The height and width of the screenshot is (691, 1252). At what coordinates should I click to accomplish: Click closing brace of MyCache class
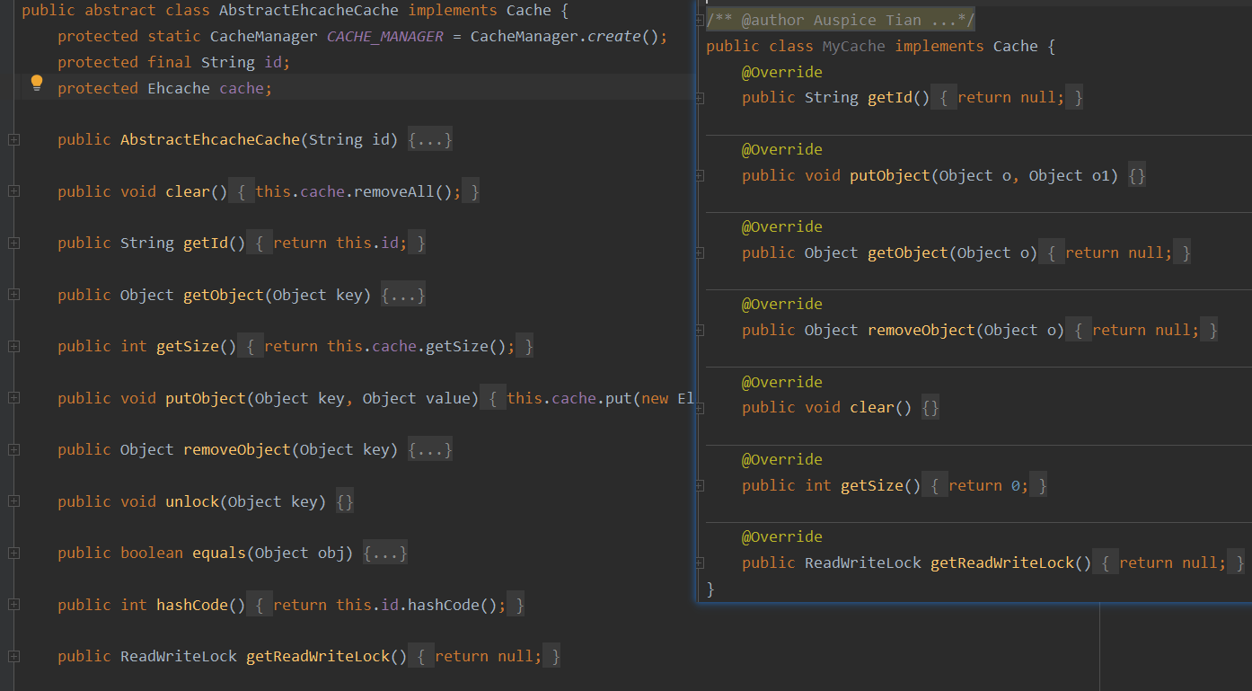[710, 589]
